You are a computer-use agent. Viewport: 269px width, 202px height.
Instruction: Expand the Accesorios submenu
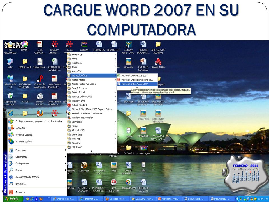tap(92, 54)
